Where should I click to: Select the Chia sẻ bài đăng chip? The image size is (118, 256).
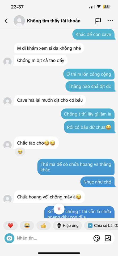(101, 226)
